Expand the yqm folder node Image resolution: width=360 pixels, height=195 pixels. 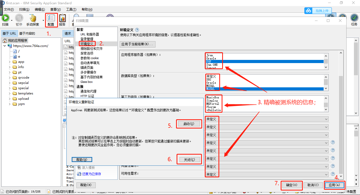(10, 104)
